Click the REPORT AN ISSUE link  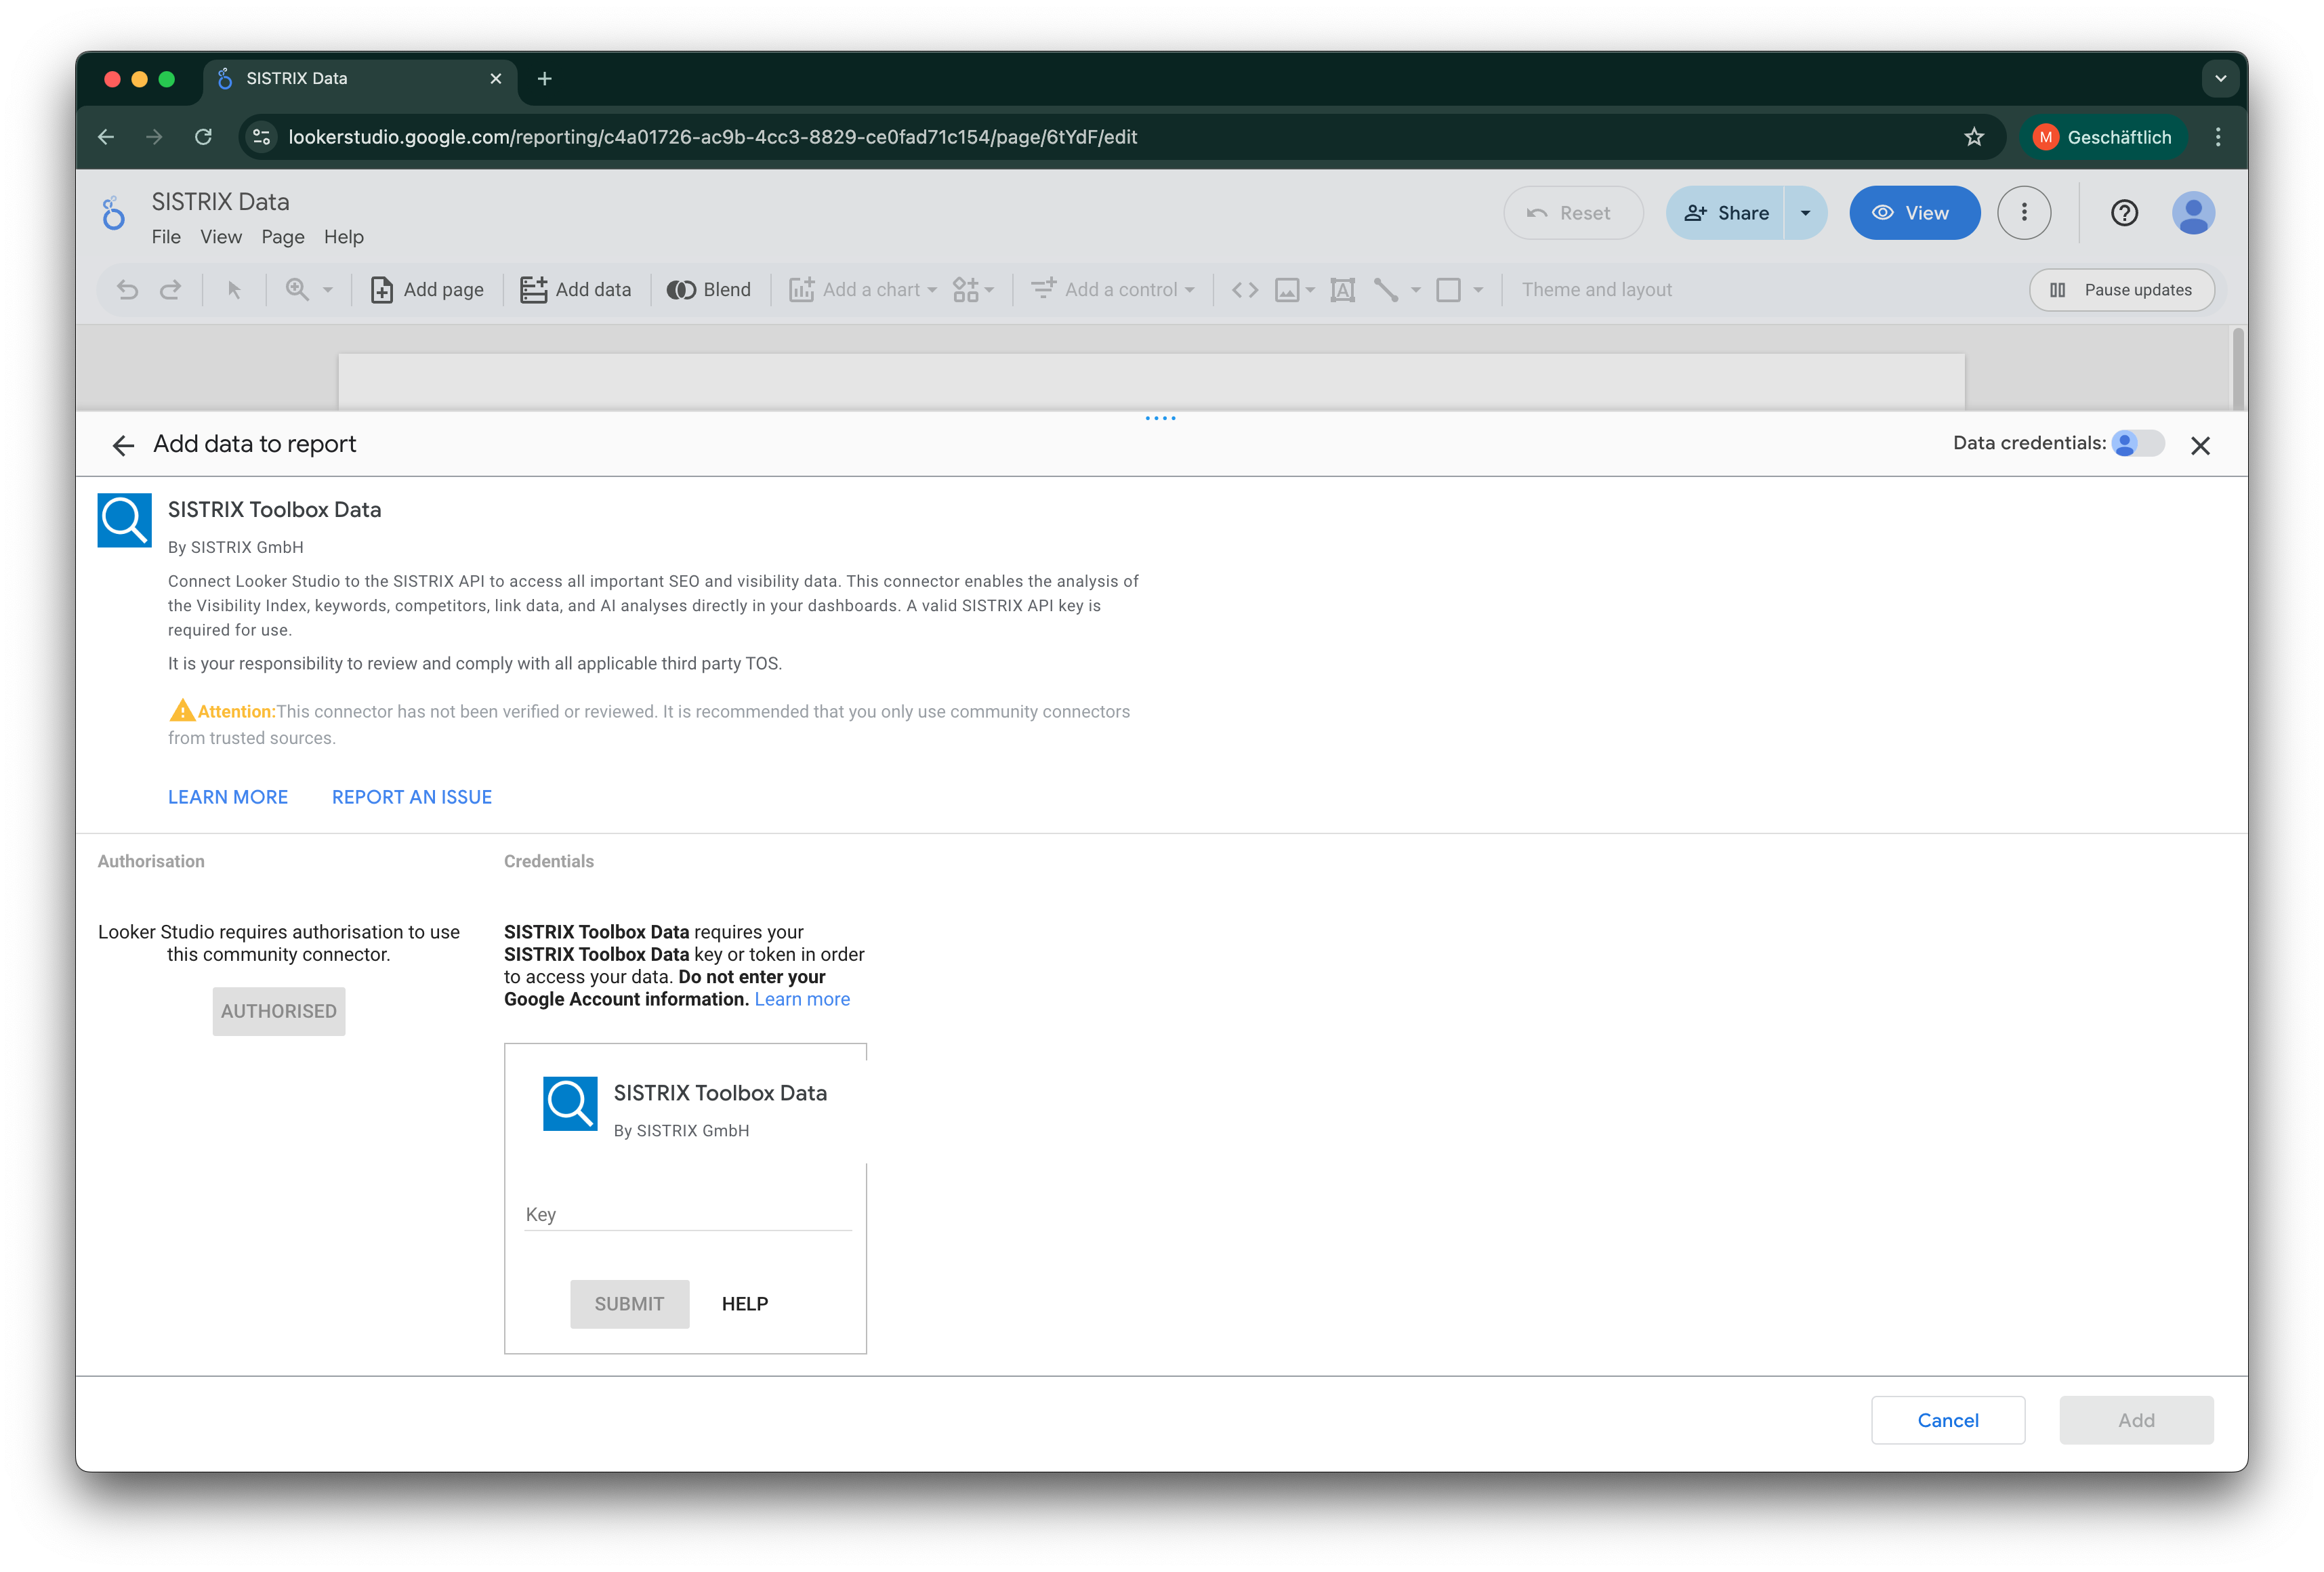tap(411, 797)
